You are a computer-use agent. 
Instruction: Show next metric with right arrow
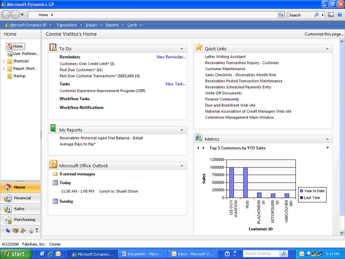coord(204,148)
